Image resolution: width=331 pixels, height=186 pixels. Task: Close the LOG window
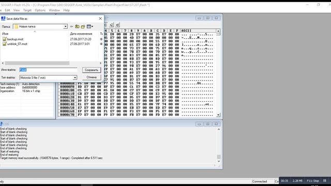[216, 124]
